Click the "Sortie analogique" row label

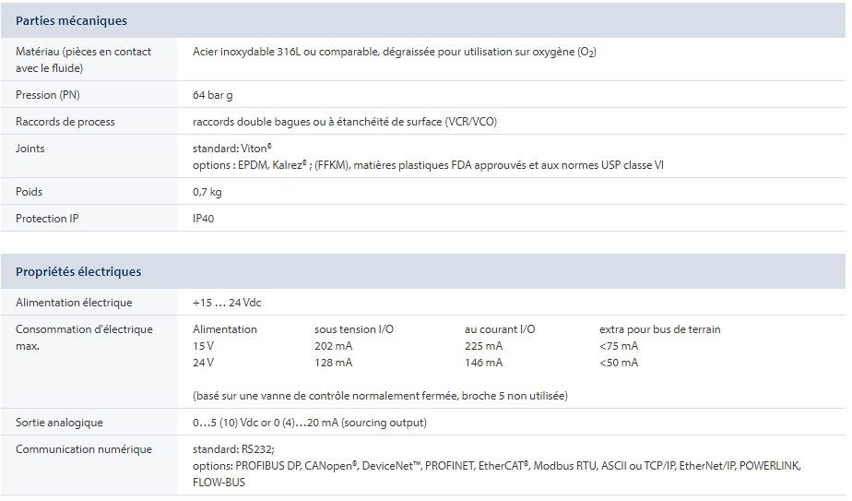[x=59, y=423]
